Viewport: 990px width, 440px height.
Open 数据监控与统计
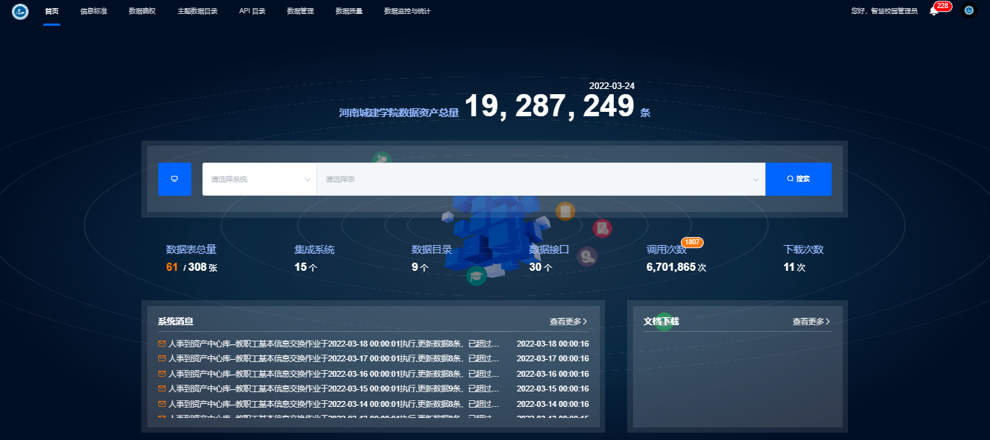(x=406, y=12)
